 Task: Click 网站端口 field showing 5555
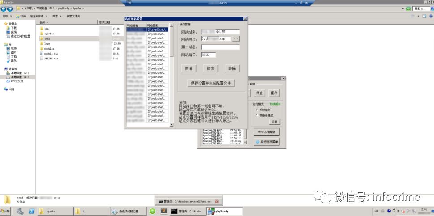[x=209, y=55]
